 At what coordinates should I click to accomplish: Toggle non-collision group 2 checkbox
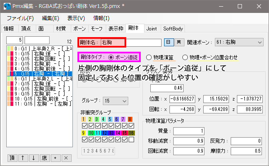click(91, 126)
